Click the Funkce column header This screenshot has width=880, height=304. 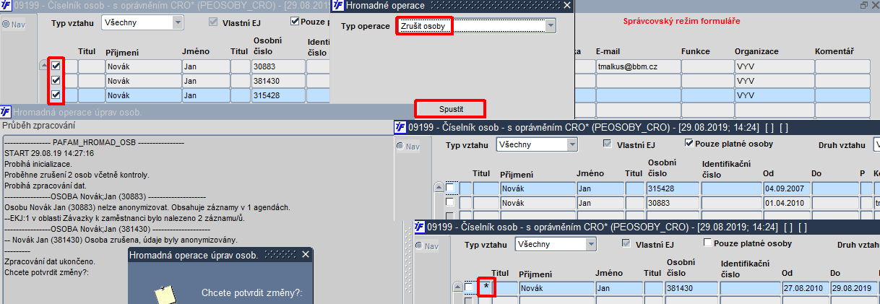point(696,52)
